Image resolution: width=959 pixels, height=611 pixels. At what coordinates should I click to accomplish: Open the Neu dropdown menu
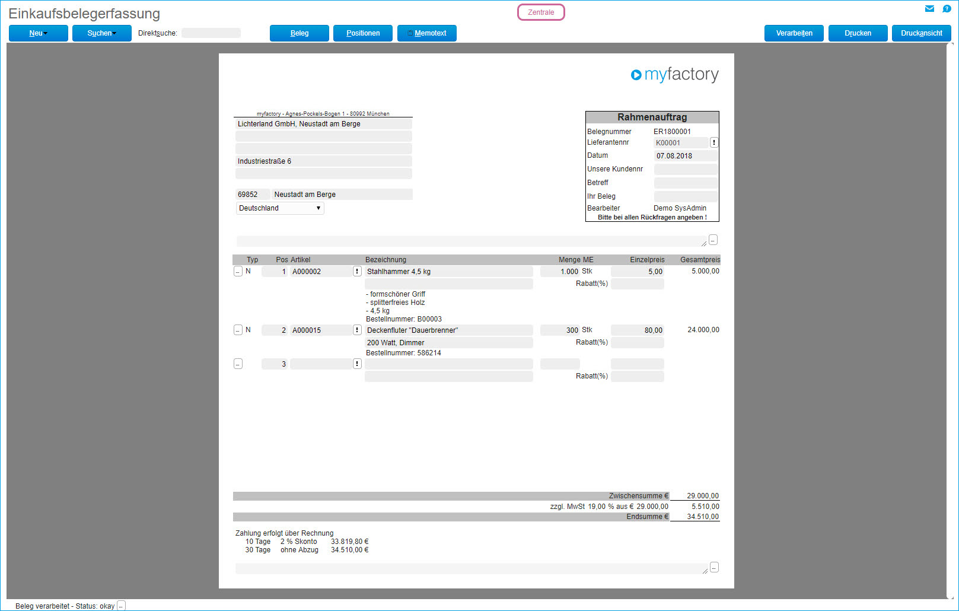39,33
